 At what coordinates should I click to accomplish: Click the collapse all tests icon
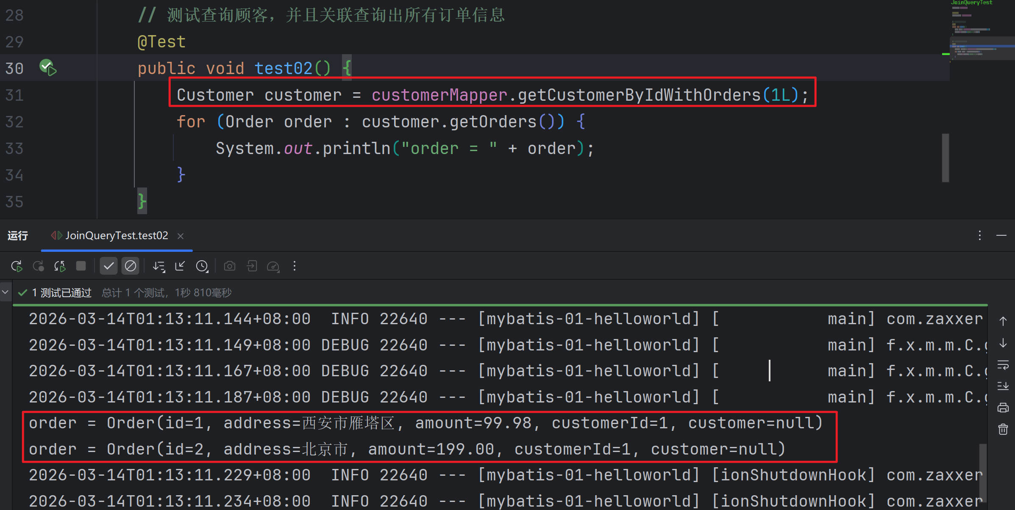180,266
